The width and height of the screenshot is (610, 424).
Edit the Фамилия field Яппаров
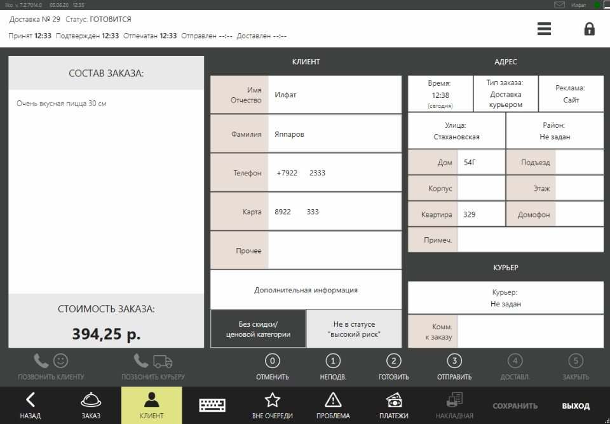[x=335, y=133]
